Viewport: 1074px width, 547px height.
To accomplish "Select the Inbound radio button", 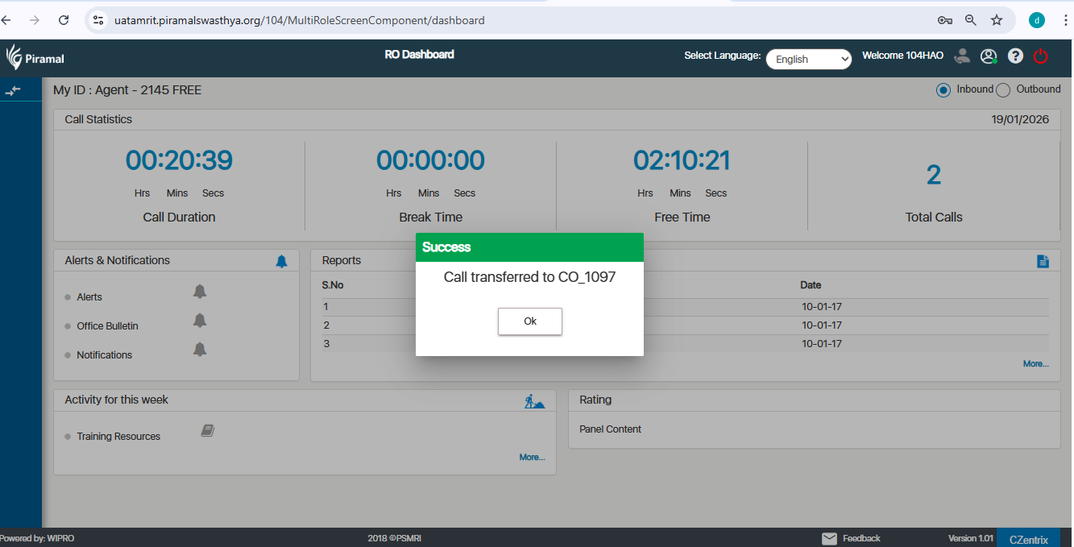I will coord(943,90).
